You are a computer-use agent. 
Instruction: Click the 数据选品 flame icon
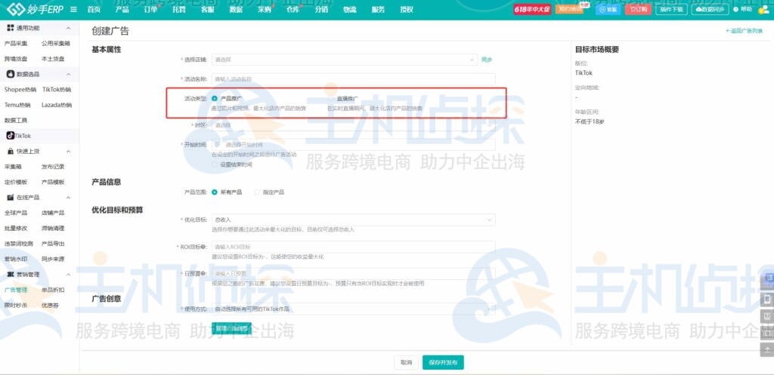11,74
